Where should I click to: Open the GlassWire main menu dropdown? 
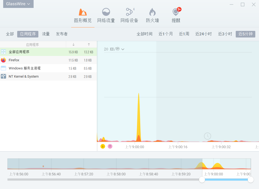(18, 4)
